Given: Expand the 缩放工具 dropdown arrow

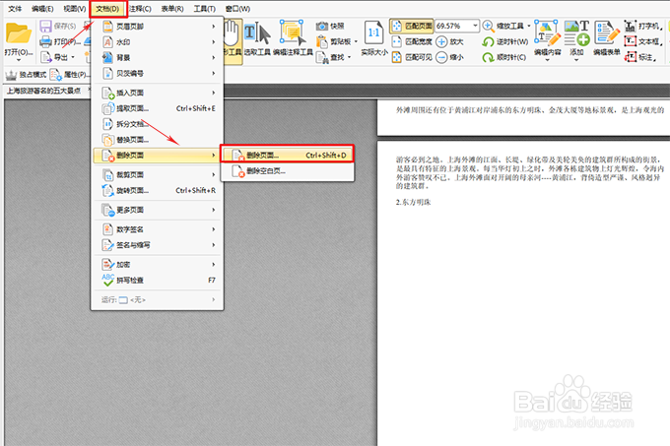Looking at the screenshot, I should point(528,26).
